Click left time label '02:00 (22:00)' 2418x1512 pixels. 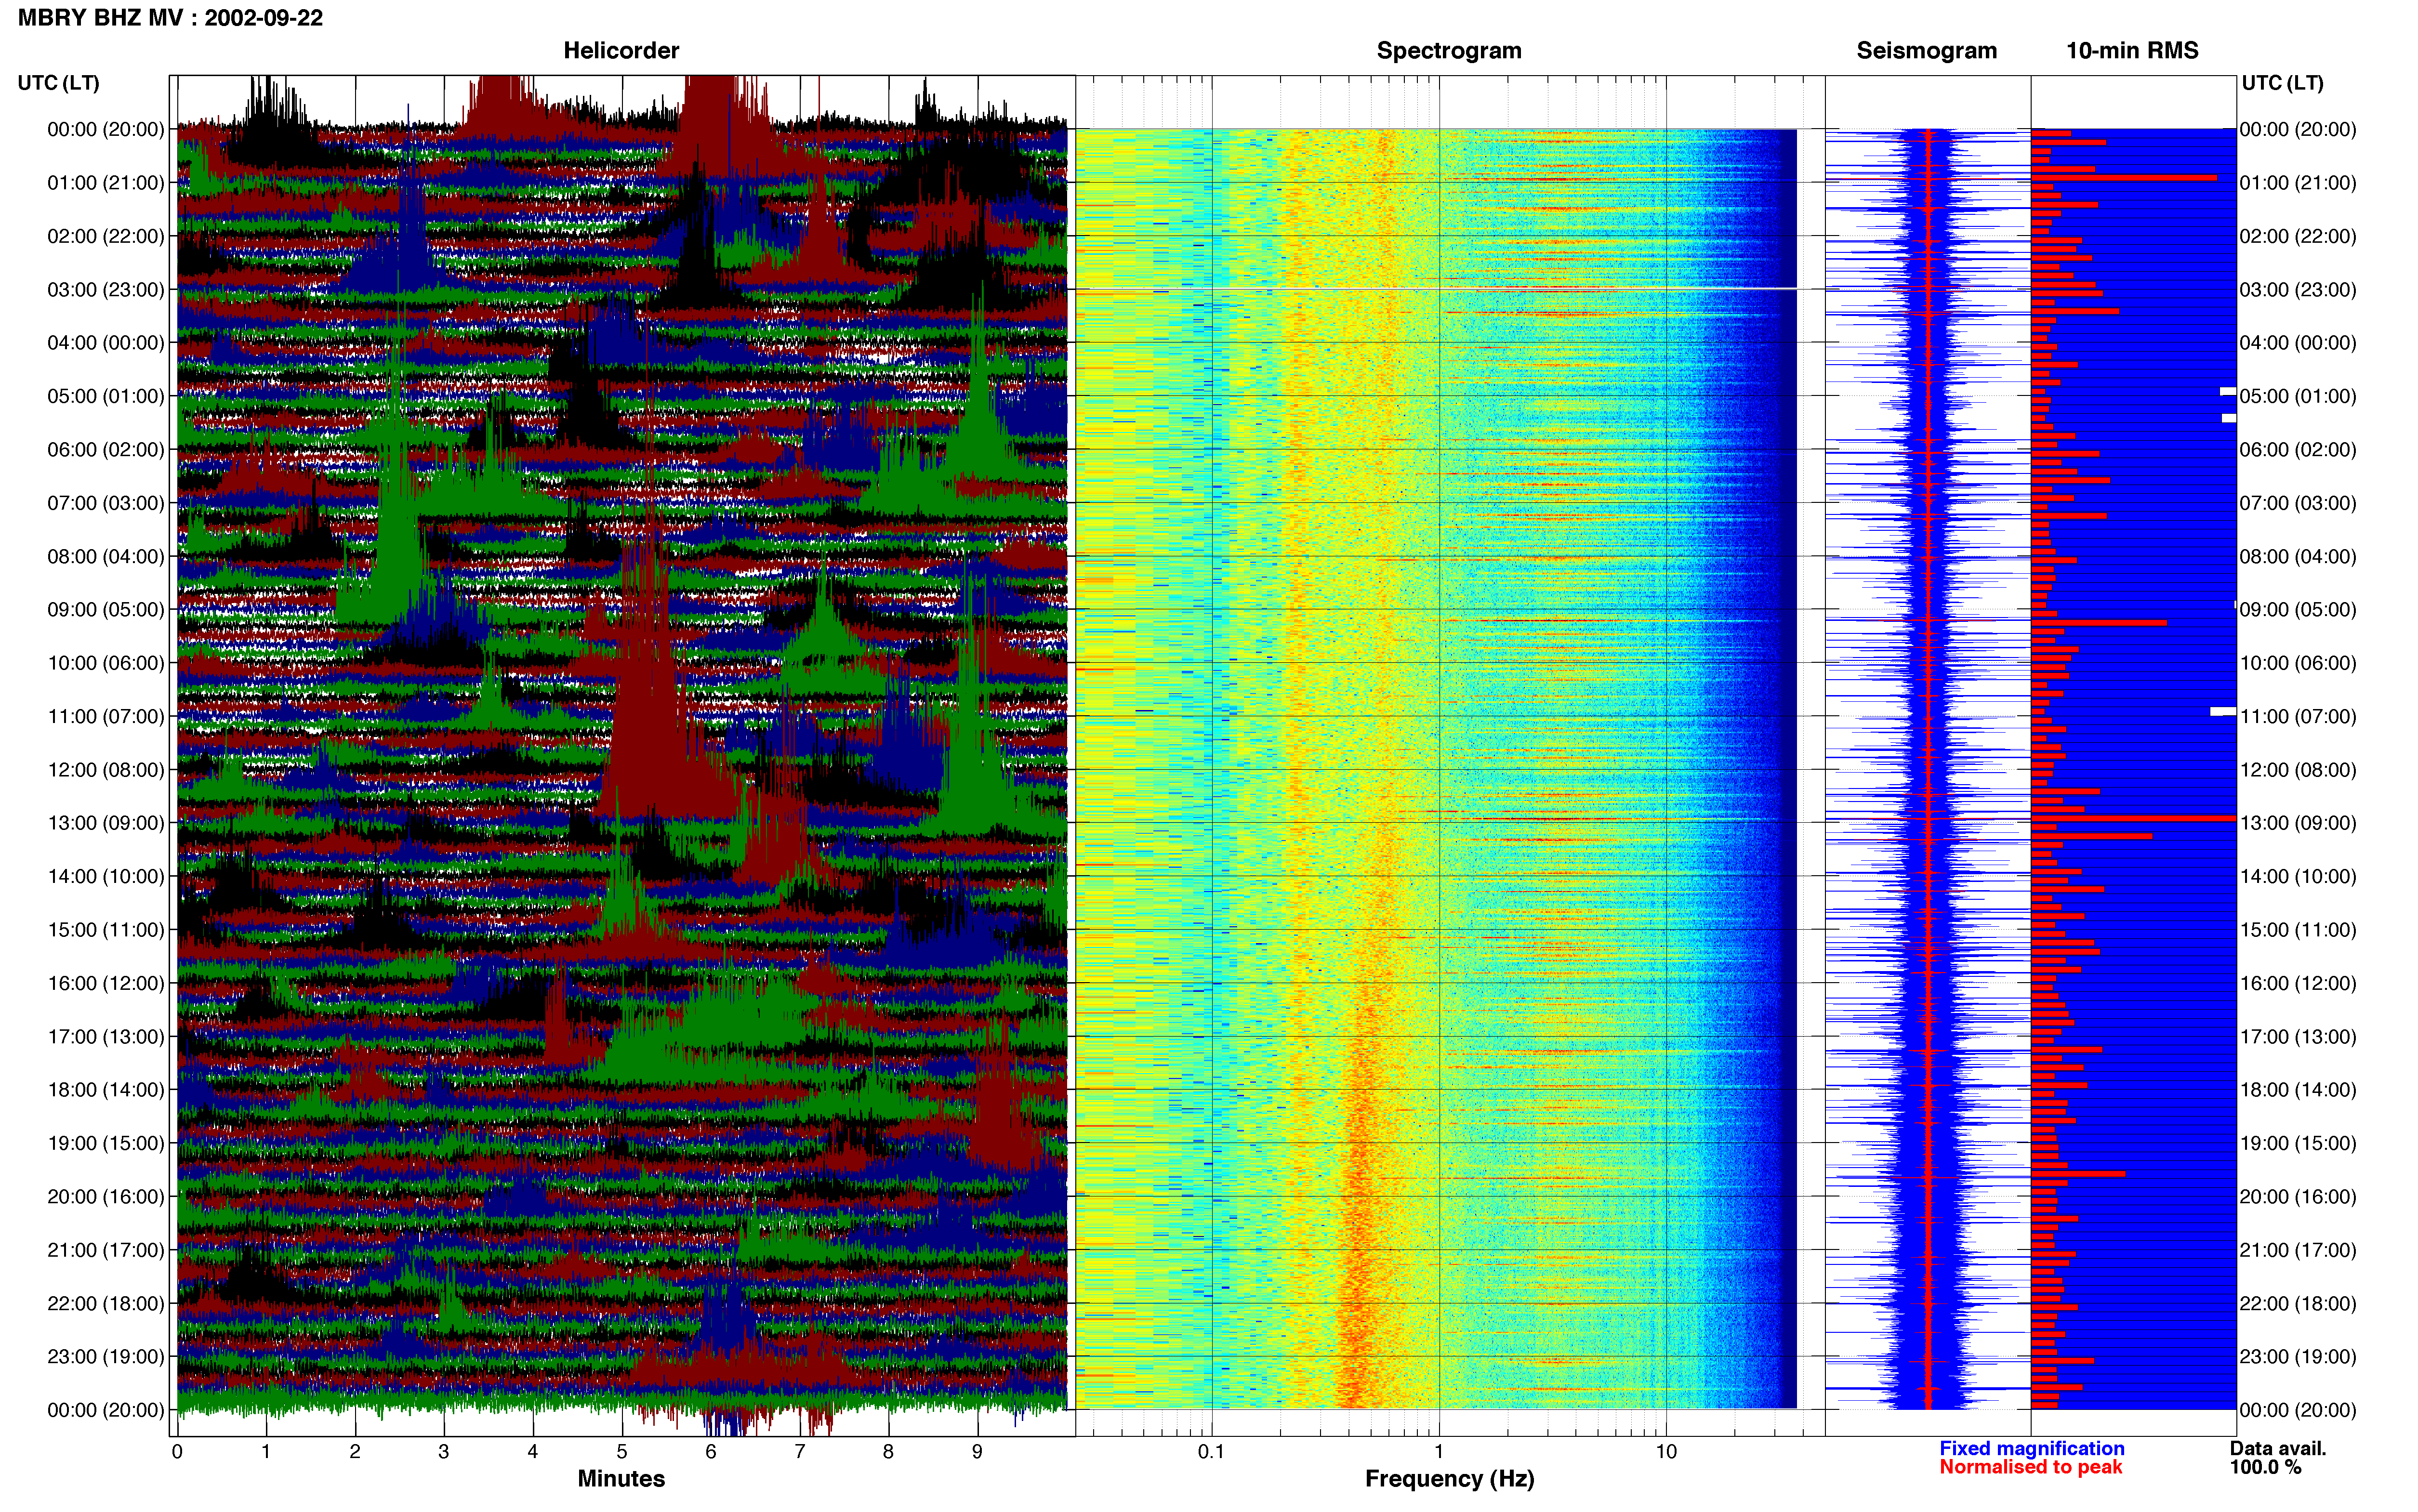tap(106, 236)
